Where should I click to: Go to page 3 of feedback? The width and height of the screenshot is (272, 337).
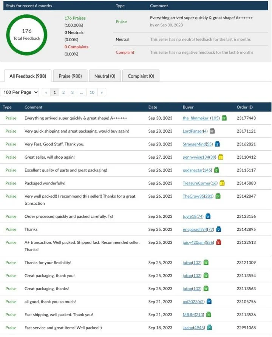point(73,93)
